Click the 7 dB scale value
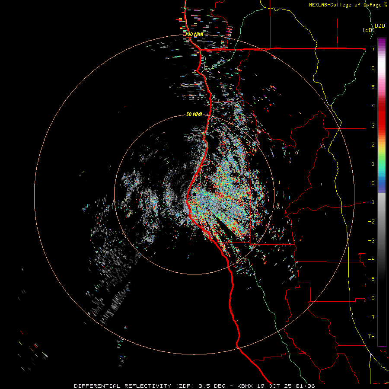389x389 pixels. pos(373,48)
